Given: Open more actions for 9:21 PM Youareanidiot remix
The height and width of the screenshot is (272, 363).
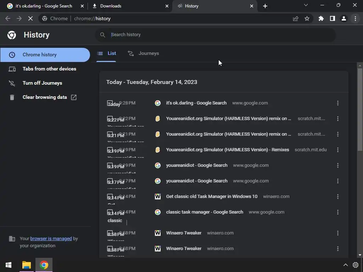Looking at the screenshot, I should (x=338, y=134).
